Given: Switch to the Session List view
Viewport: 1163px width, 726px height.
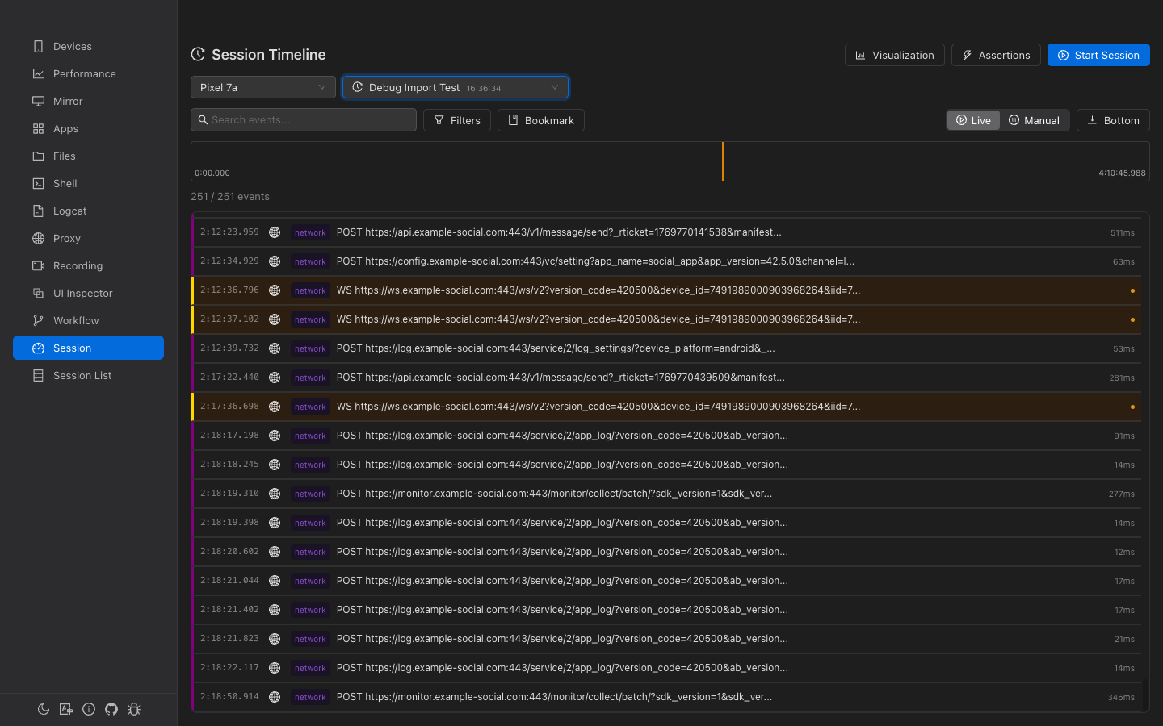Looking at the screenshot, I should click(x=82, y=375).
